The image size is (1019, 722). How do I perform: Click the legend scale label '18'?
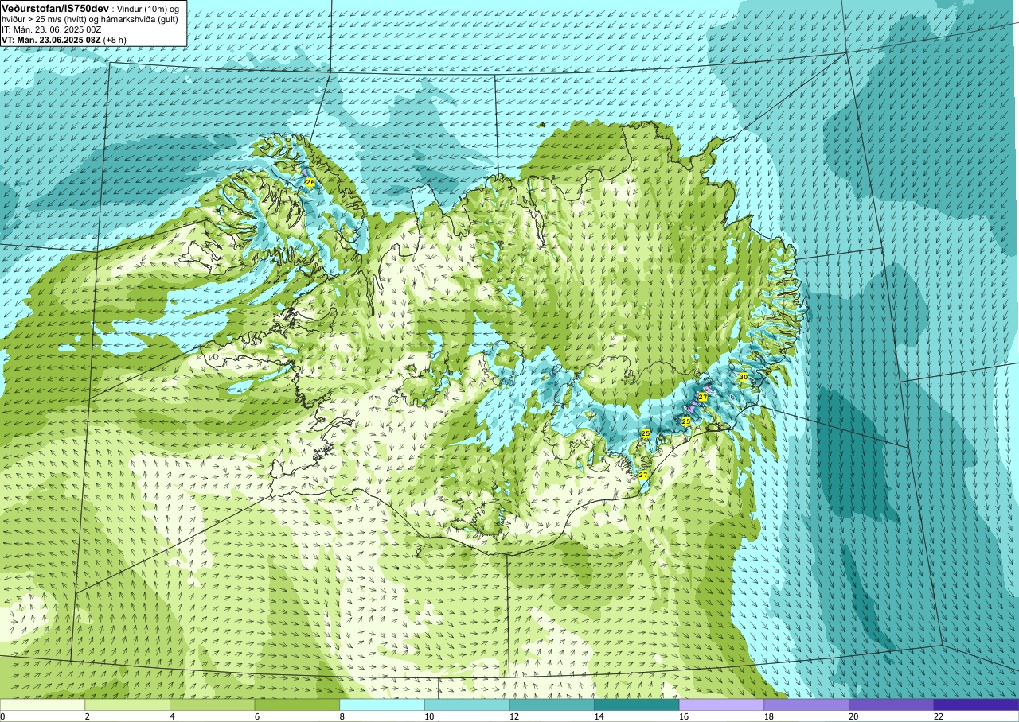[x=768, y=716]
